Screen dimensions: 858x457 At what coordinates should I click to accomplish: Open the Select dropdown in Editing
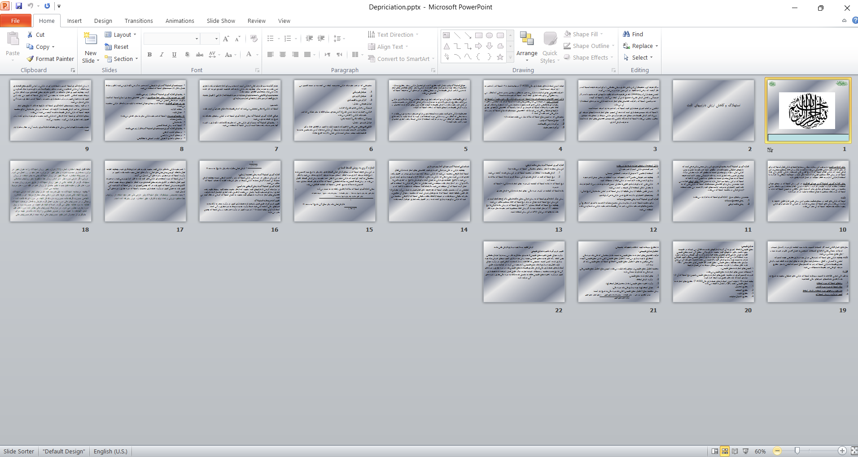[638, 57]
